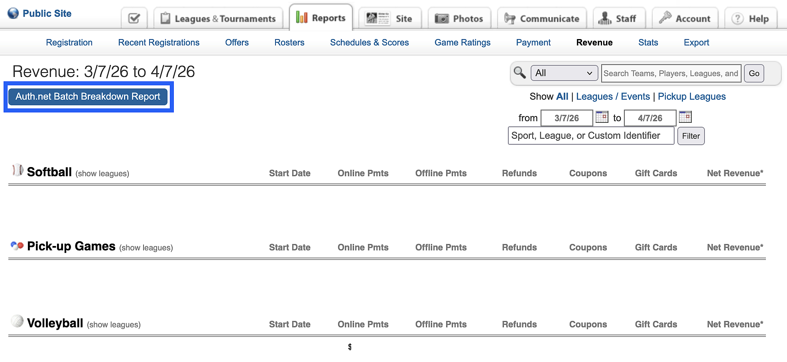Go to Payment report

533,43
